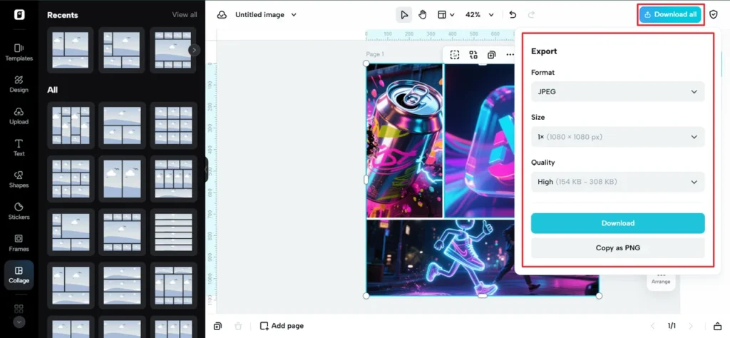
Task: Select the Collage tab in sidebar
Action: point(19,275)
